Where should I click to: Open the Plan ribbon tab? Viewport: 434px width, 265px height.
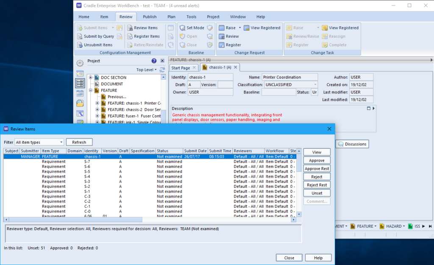click(171, 17)
